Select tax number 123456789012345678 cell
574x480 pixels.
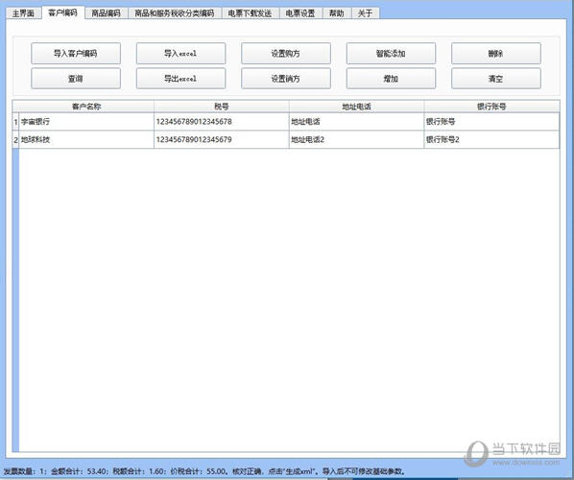point(222,122)
